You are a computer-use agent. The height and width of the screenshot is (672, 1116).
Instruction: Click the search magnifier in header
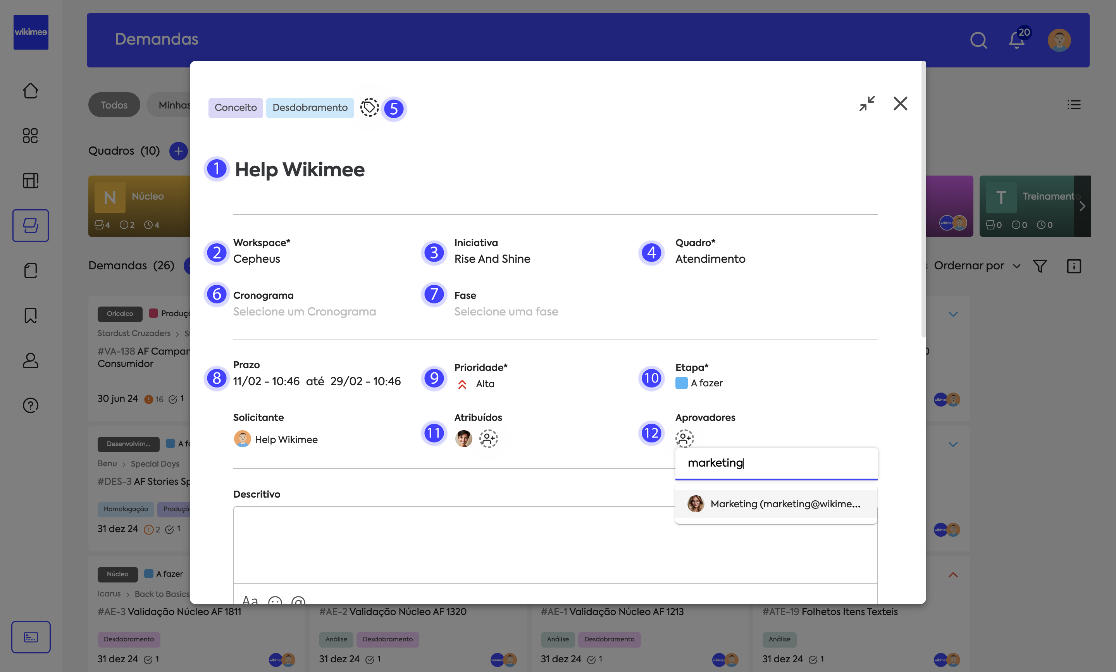pyautogui.click(x=978, y=40)
